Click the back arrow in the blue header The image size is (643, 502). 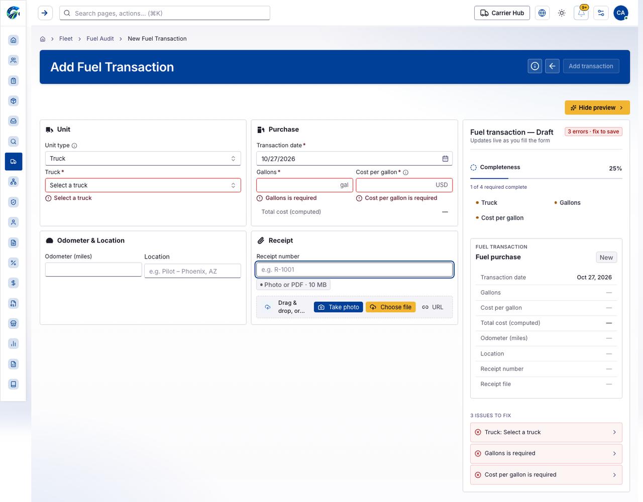(552, 66)
